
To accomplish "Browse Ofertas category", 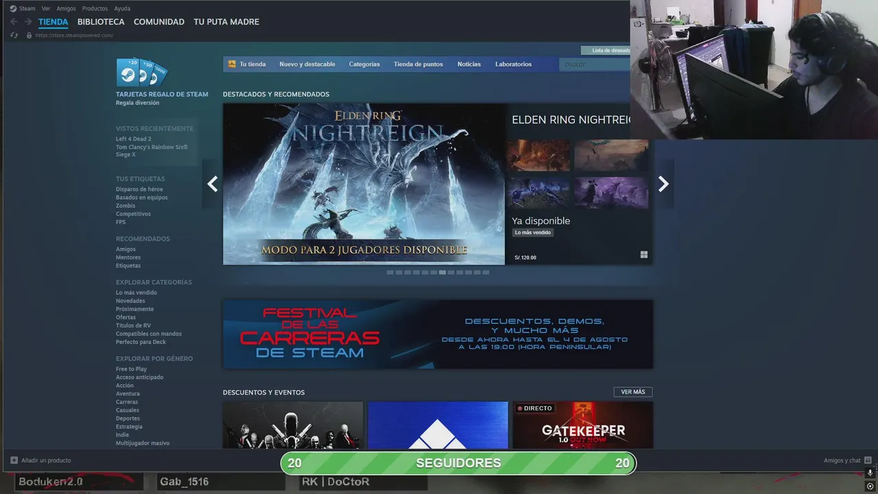I will 126,317.
